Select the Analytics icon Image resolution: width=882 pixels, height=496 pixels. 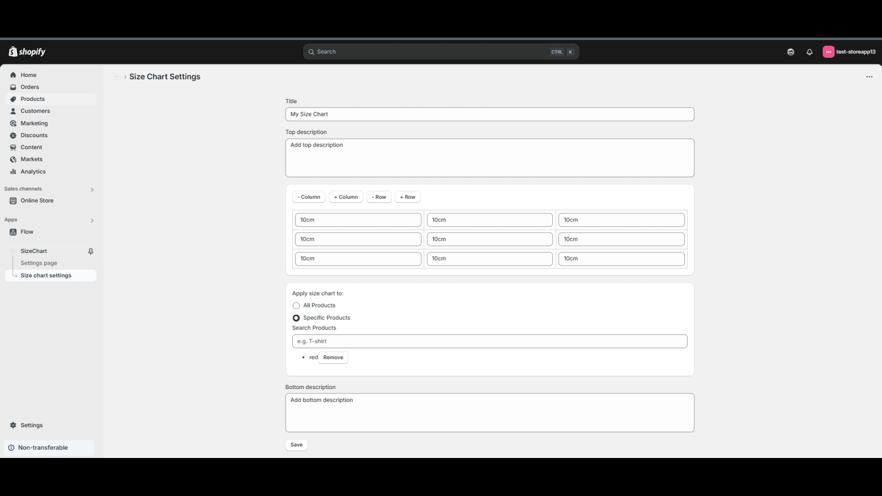pyautogui.click(x=13, y=171)
